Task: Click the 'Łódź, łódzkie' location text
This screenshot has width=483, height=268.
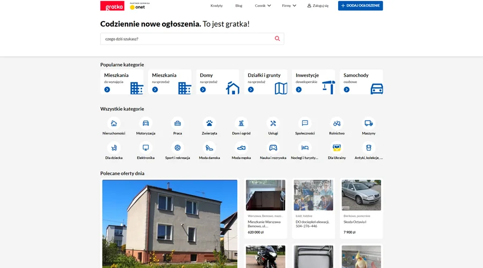Action: pyautogui.click(x=304, y=216)
